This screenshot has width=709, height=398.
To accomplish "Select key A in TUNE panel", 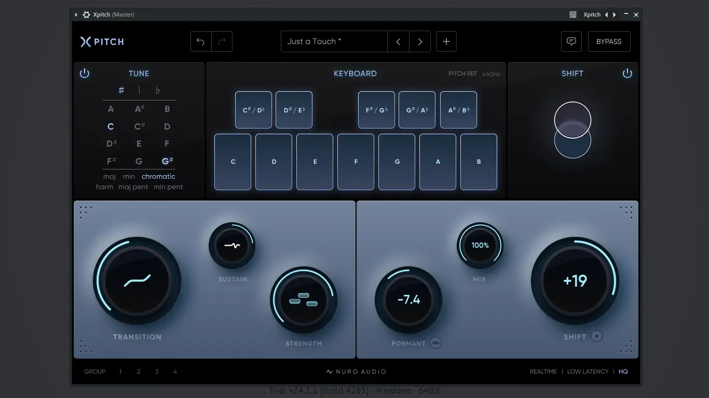I will pos(111,109).
